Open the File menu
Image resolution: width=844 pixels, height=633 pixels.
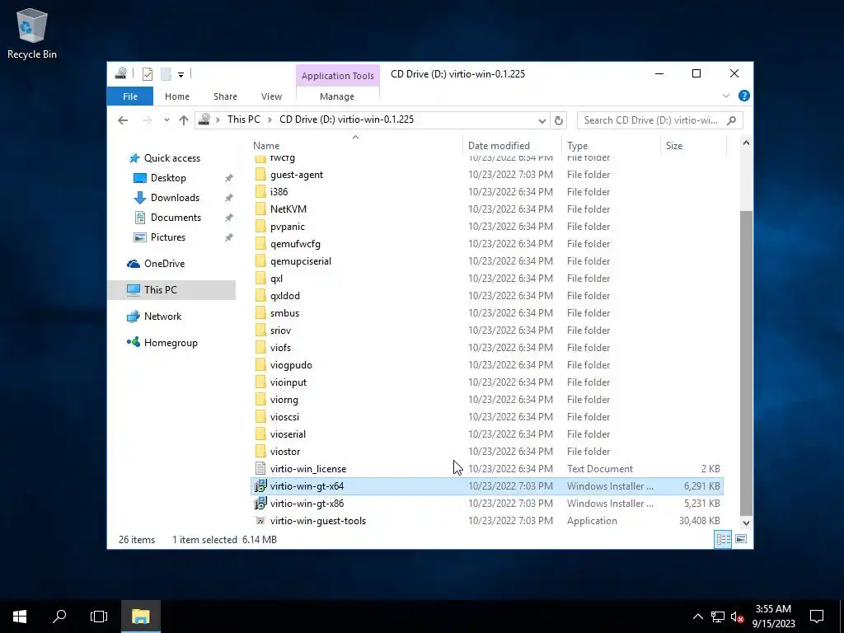130,96
